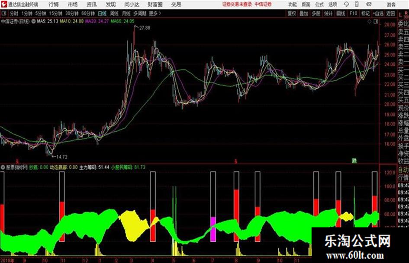Open the 选项 menu

(x=332, y=4)
